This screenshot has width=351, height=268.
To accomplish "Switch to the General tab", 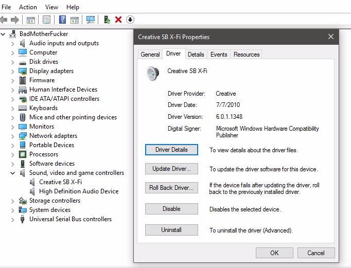I will click(x=150, y=55).
